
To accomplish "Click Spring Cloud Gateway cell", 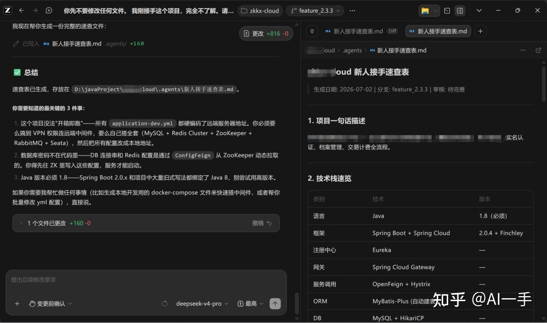I will tap(403, 267).
